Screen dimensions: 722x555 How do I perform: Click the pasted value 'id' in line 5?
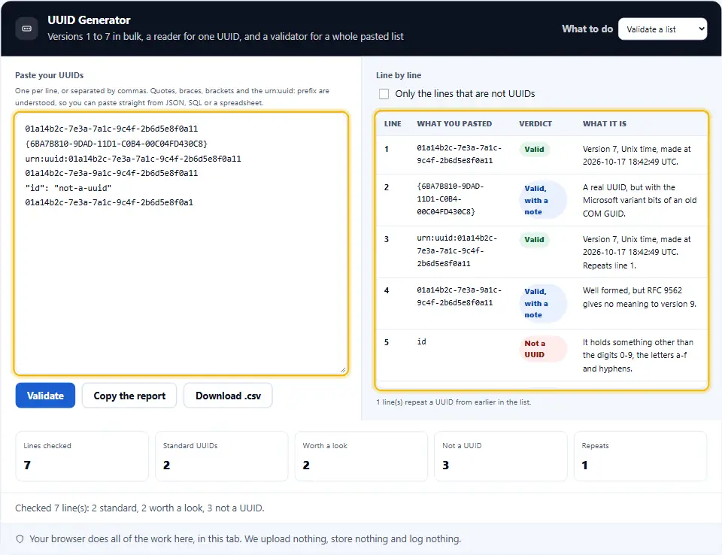421,341
